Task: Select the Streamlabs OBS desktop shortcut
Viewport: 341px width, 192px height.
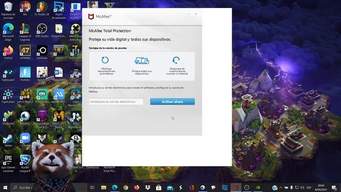Action: point(42,98)
